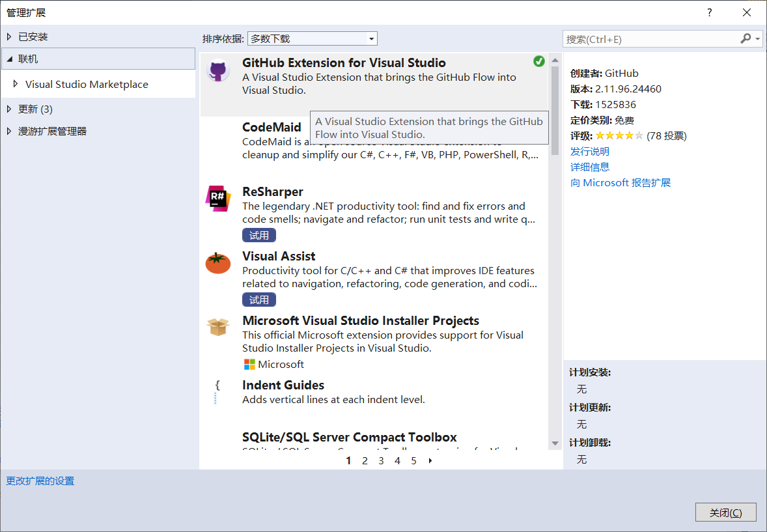Click the Indent Guides brace icon
Screen dimensions: 767x532
point(217,391)
